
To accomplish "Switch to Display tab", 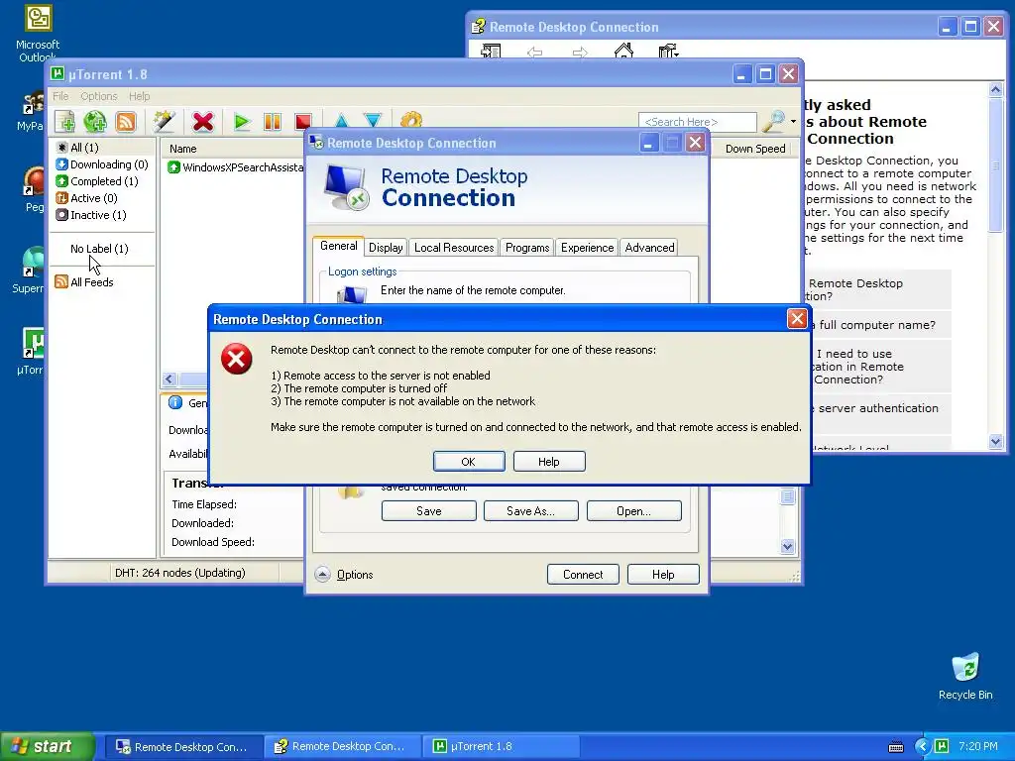I will coord(386,247).
